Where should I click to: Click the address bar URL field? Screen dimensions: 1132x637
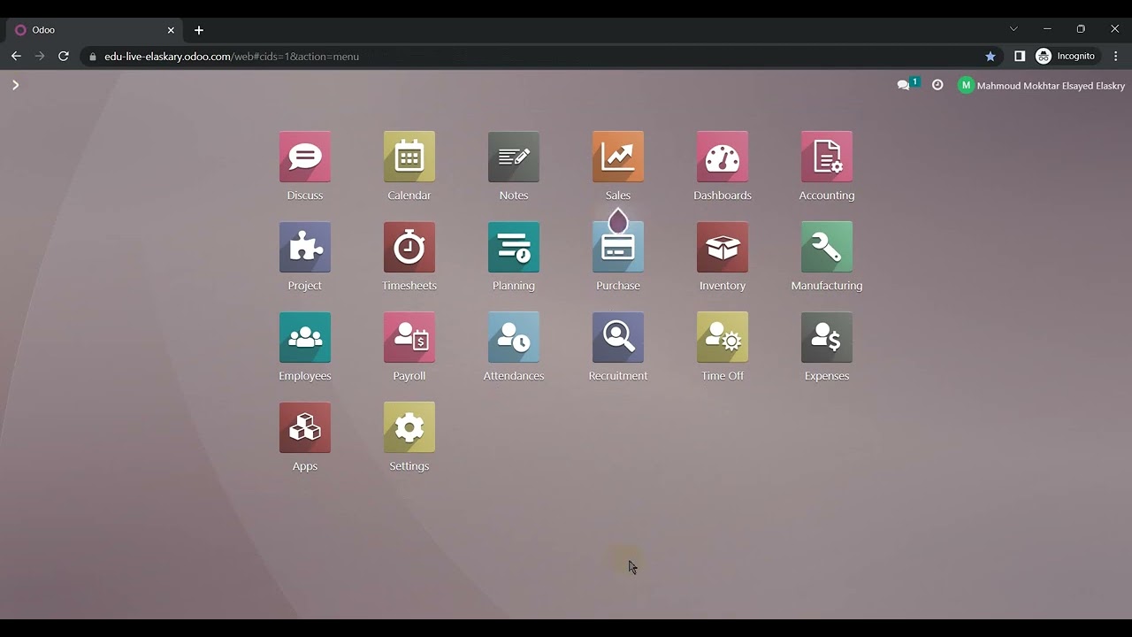[x=539, y=57]
